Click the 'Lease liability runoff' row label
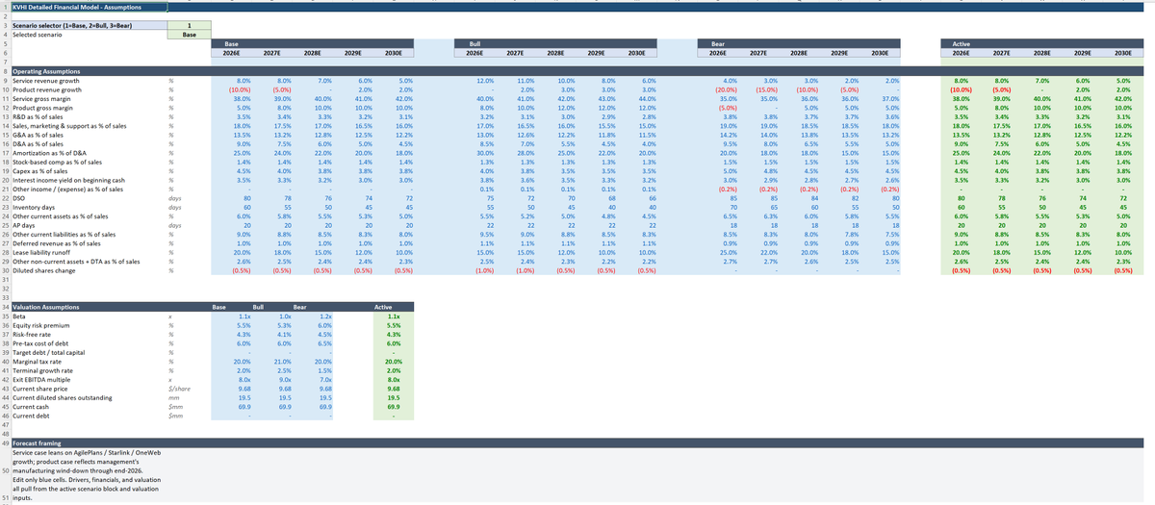 pyautogui.click(x=40, y=250)
